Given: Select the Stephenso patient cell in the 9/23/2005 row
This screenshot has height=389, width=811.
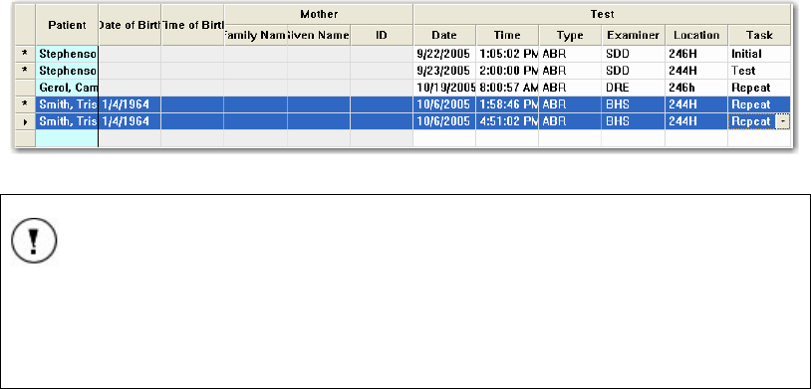Looking at the screenshot, I should click(67, 71).
